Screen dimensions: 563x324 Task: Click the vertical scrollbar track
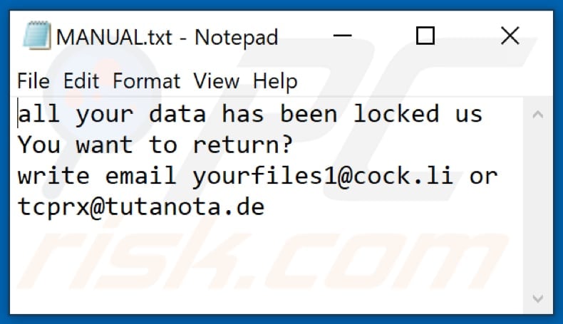pos(537,207)
